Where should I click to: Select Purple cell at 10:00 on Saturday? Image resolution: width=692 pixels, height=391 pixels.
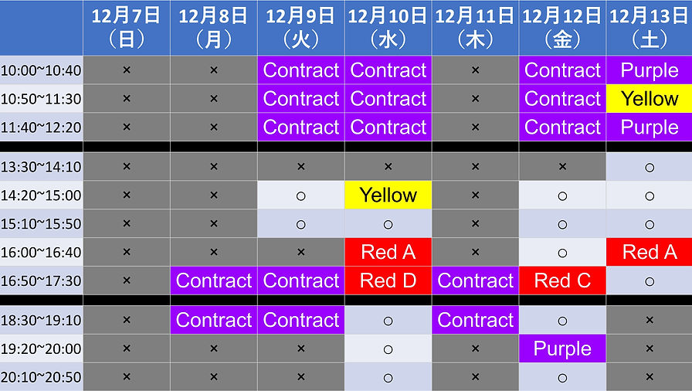click(x=649, y=70)
